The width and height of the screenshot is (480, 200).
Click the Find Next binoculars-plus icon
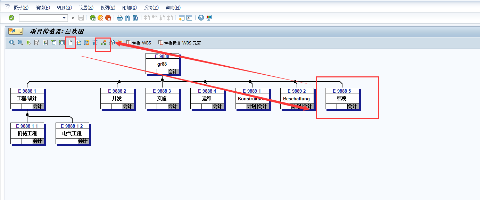(135, 18)
